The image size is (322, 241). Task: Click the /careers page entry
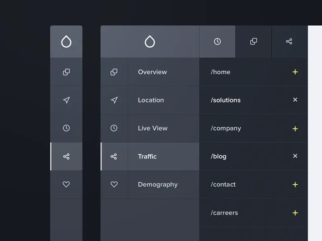pyautogui.click(x=254, y=213)
